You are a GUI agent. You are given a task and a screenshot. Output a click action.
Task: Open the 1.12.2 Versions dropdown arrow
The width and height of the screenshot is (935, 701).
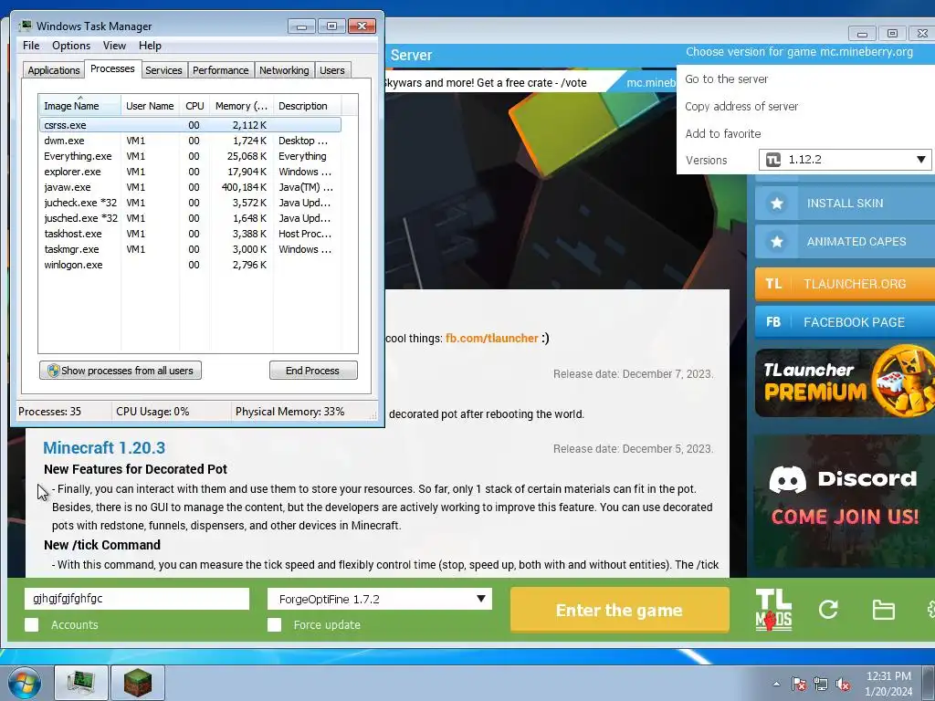920,160
